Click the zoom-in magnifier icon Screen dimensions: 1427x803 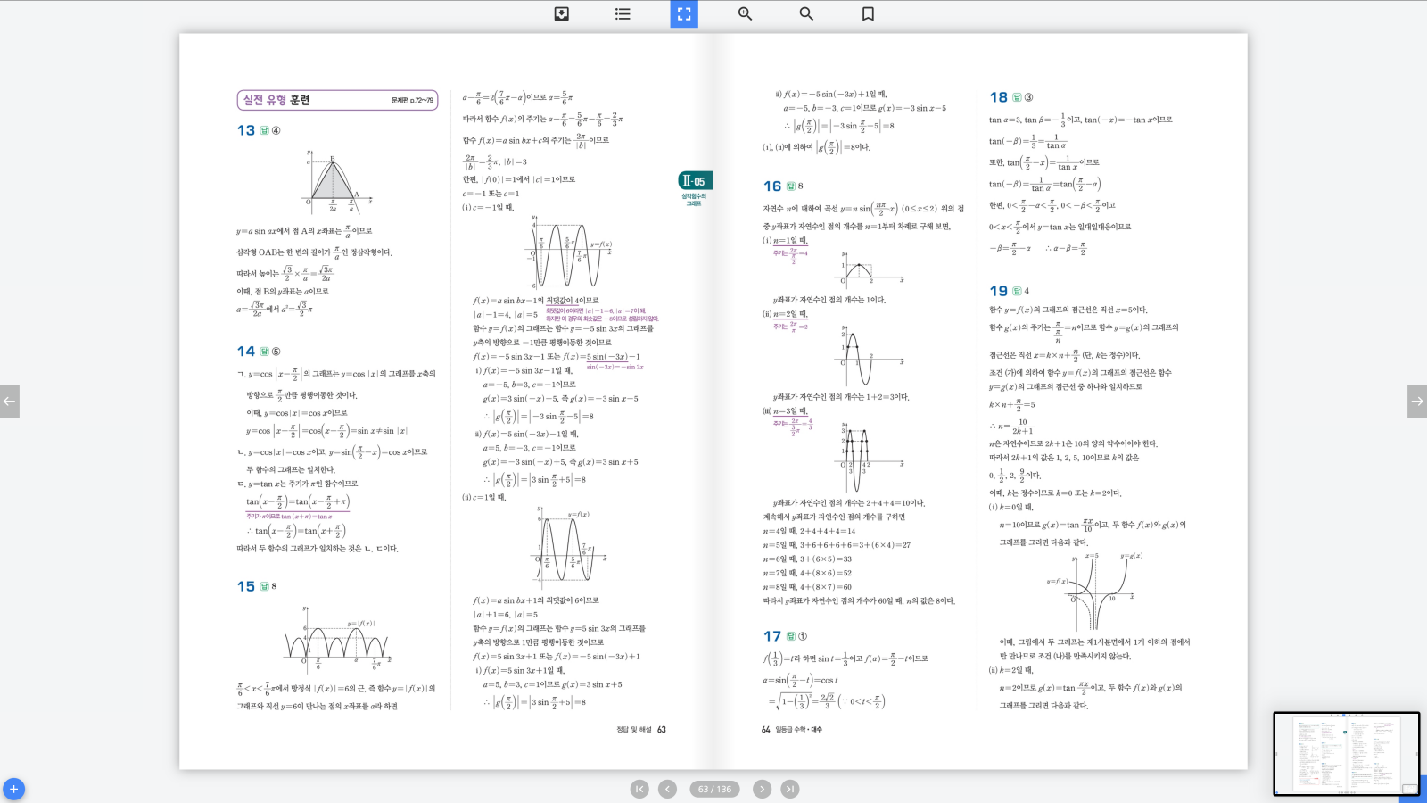tap(745, 13)
